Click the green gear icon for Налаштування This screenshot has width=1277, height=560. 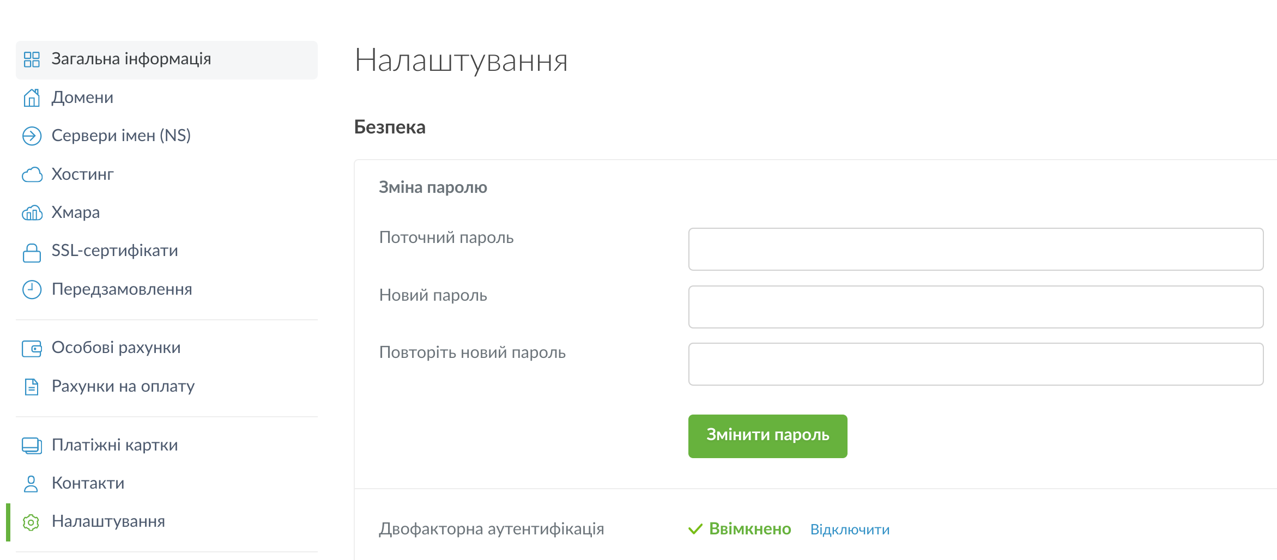tap(31, 522)
